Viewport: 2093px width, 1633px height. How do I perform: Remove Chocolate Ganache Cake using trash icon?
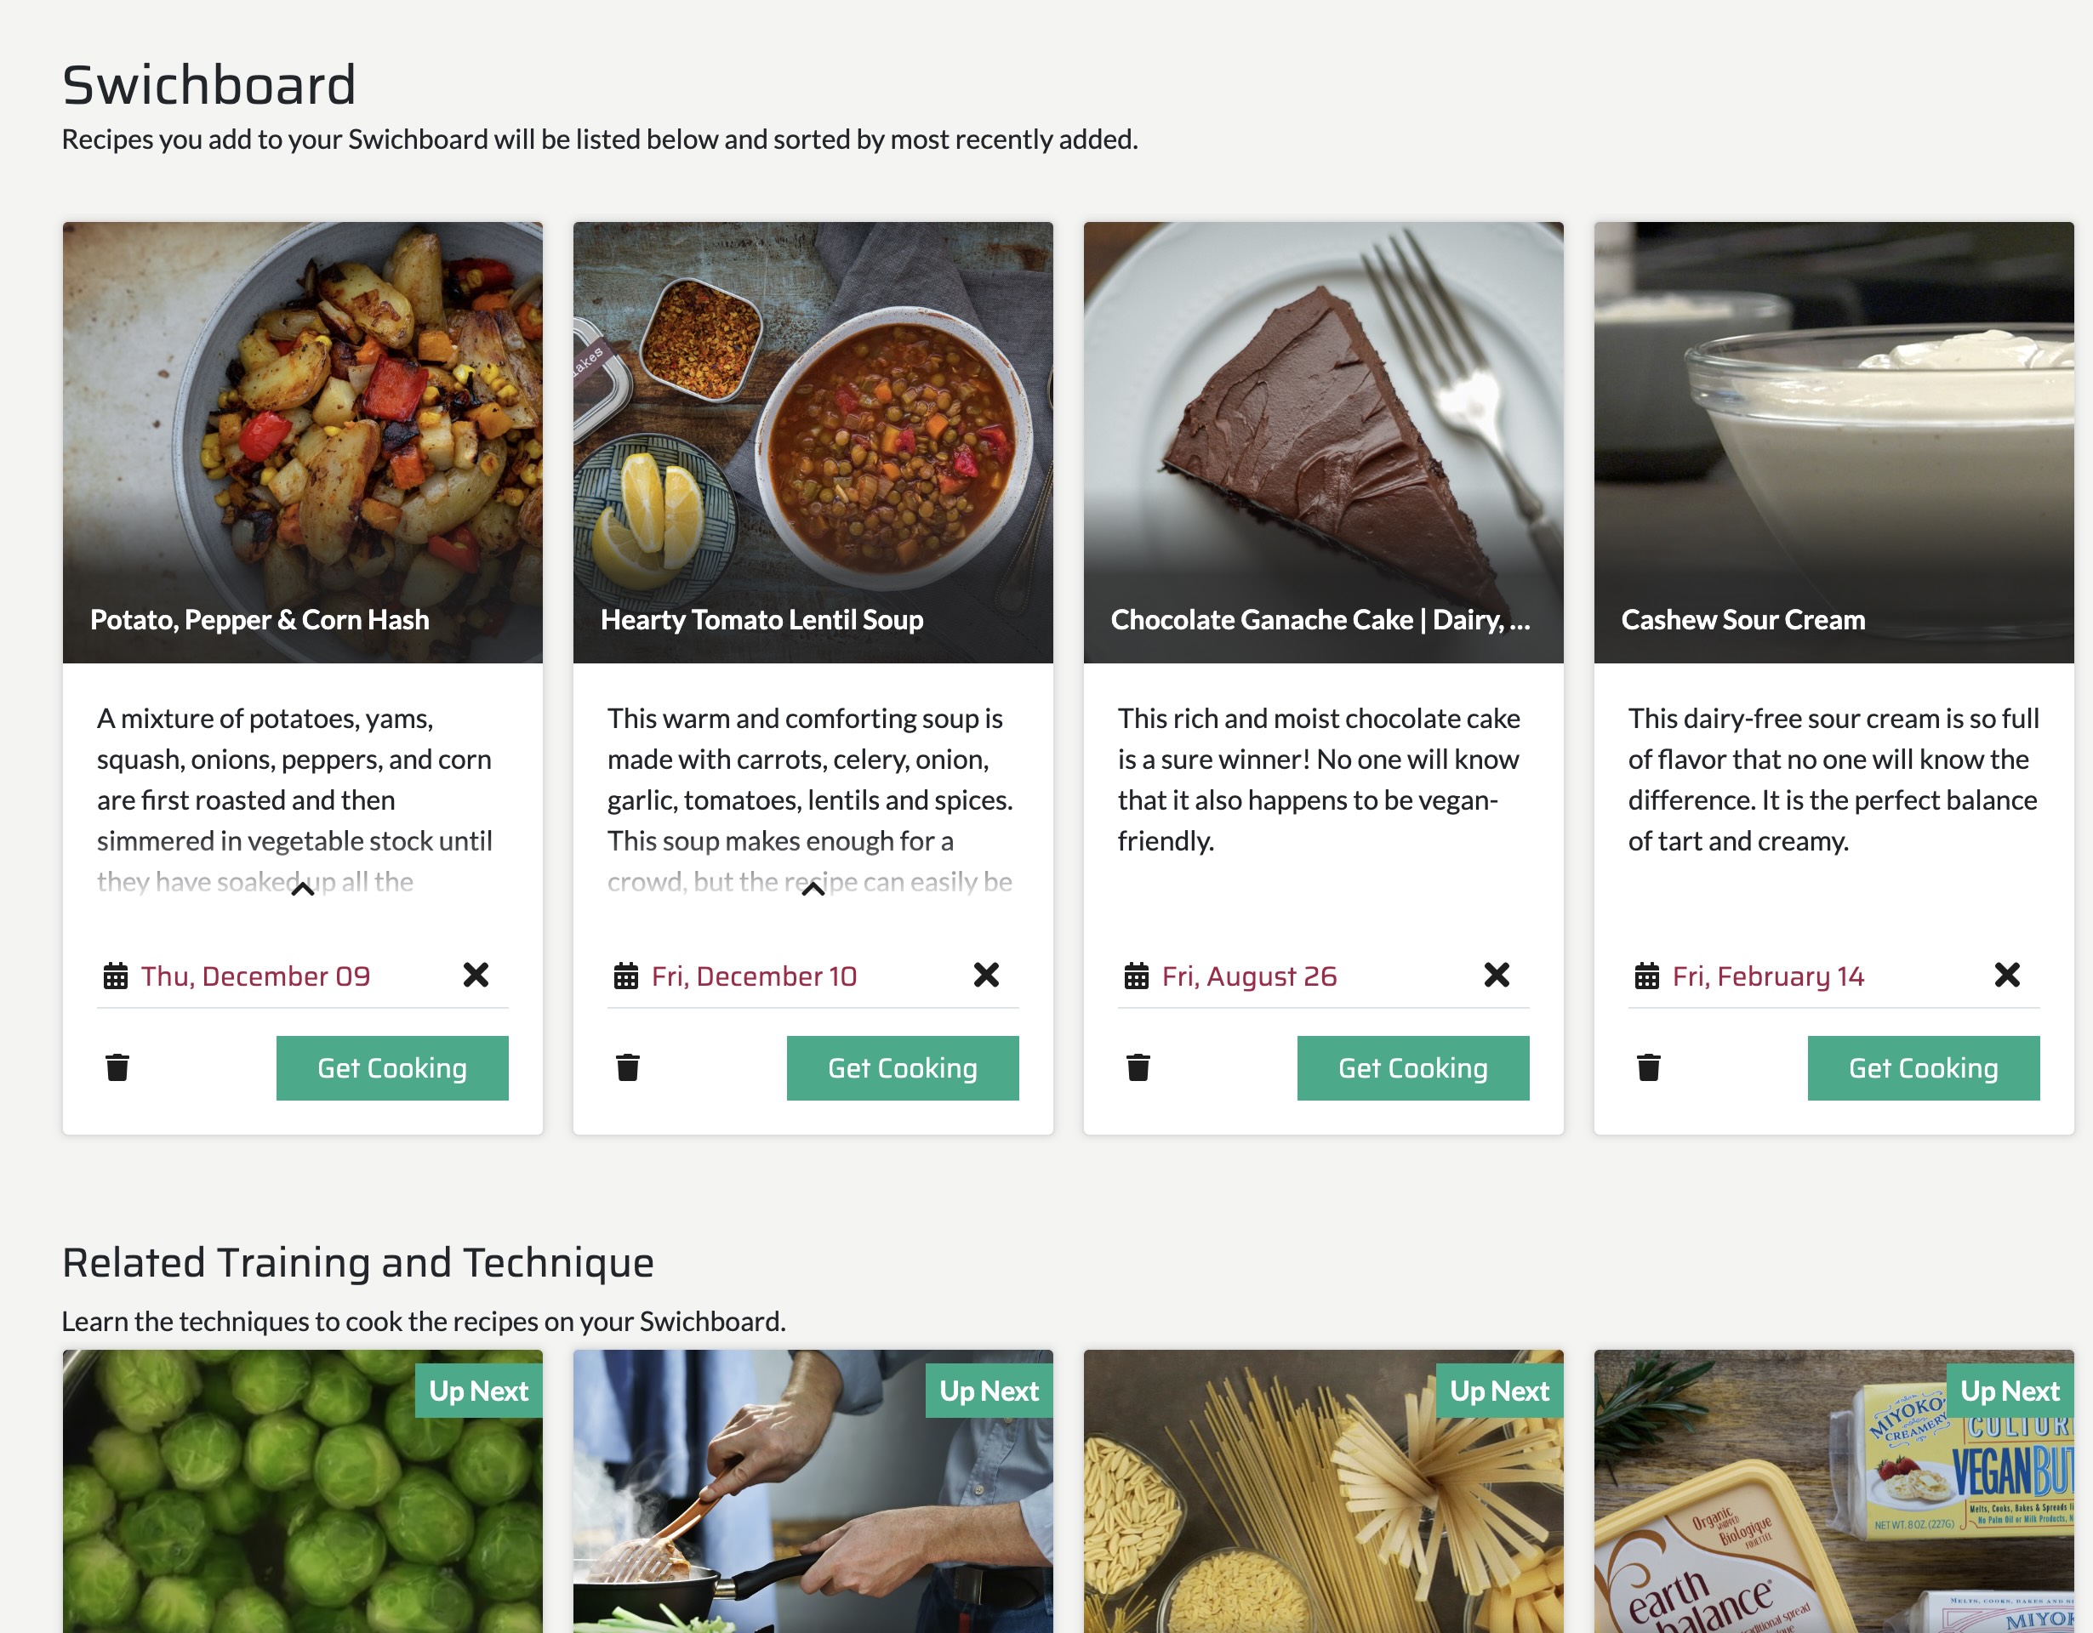click(x=1138, y=1067)
